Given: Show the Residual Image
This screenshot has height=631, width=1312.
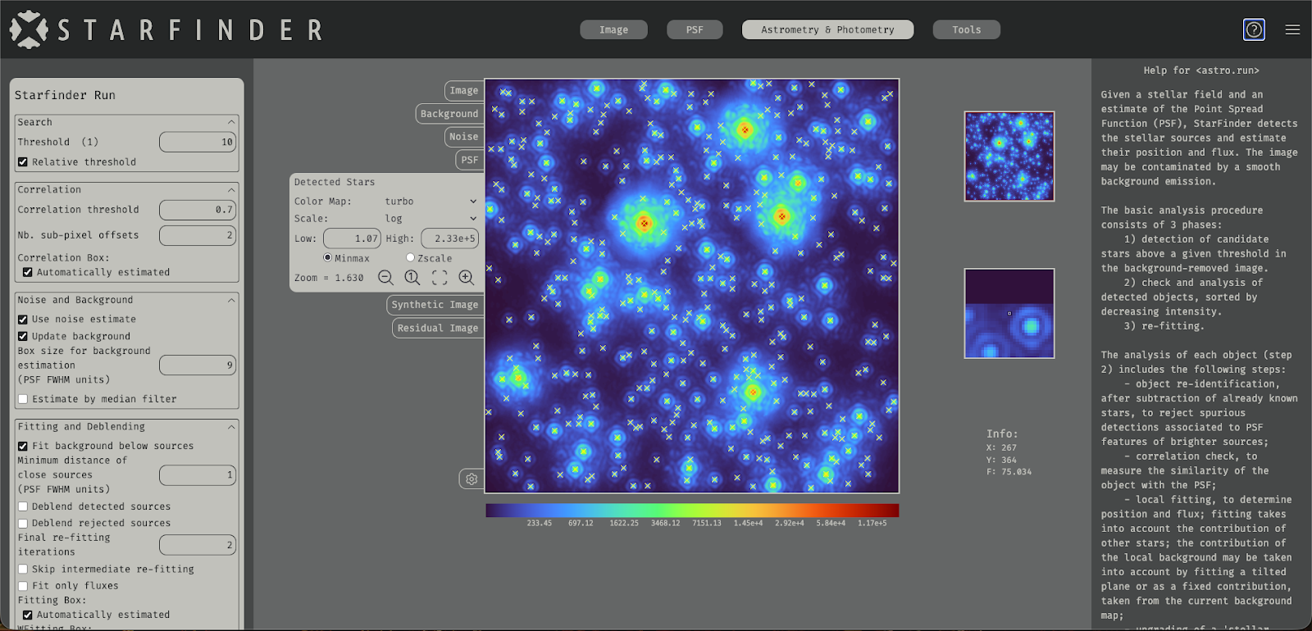Looking at the screenshot, I should (x=437, y=328).
